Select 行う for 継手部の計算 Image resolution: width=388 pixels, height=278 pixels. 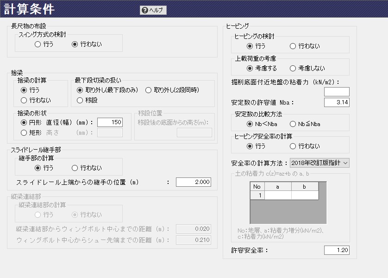click(x=44, y=168)
